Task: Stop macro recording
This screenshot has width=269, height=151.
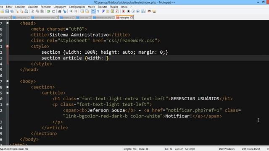Action: (x=128, y=11)
